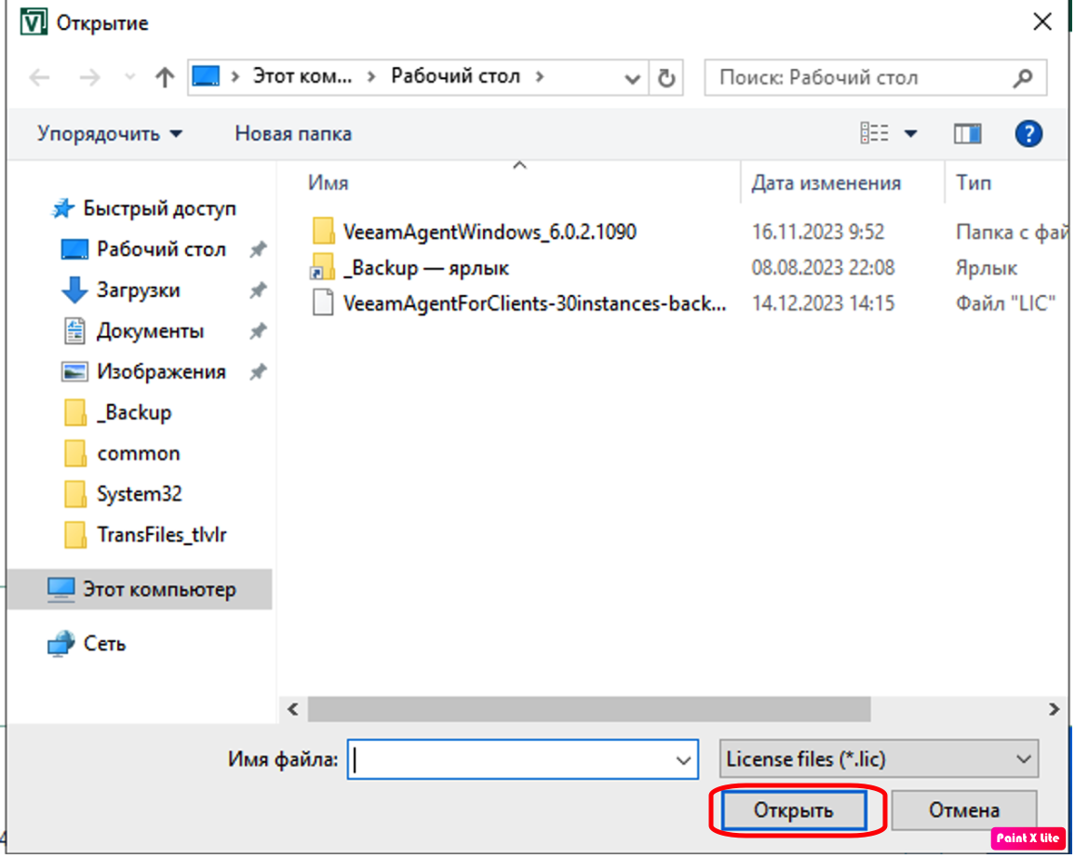The width and height of the screenshot is (1075, 858).
Task: Click pin icon next to Рабочий стол
Action: click(258, 249)
